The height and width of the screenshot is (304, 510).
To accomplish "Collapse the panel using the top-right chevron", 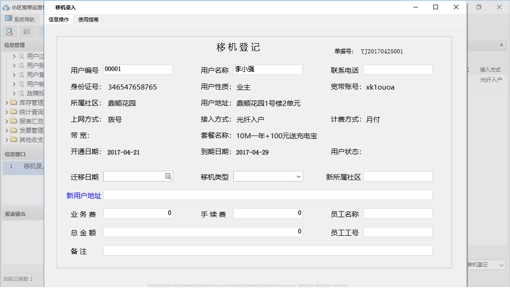I will [x=501, y=45].
